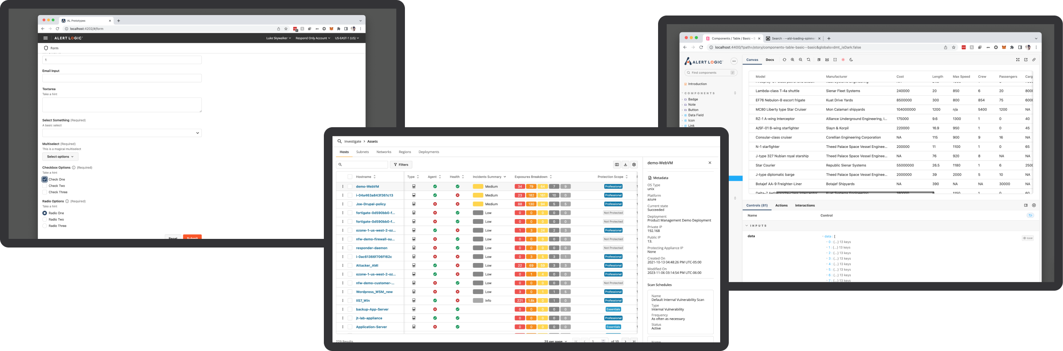The image size is (1063, 351).
Task: Open the Luke Skywalker user dropdown
Action: (x=278, y=38)
